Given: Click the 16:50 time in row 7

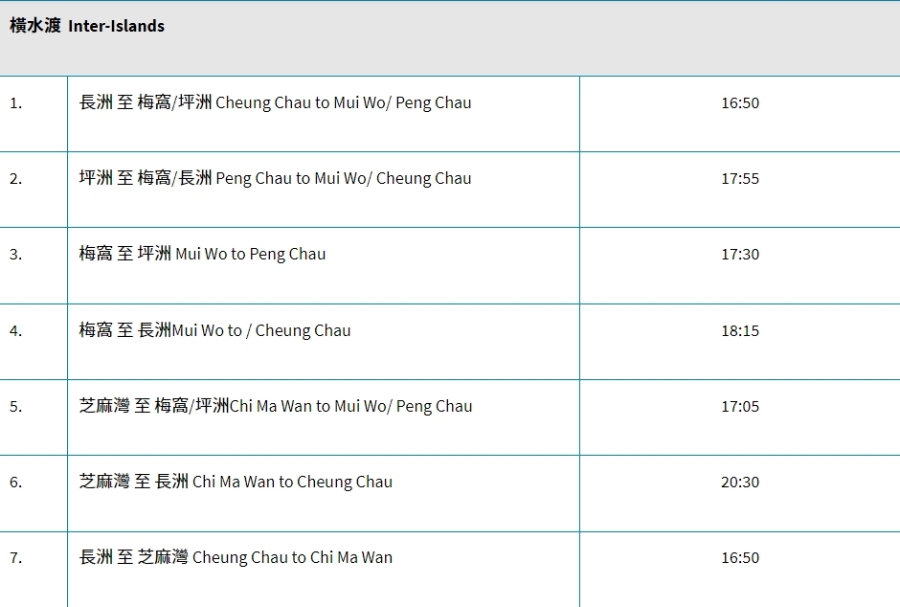Looking at the screenshot, I should [739, 558].
